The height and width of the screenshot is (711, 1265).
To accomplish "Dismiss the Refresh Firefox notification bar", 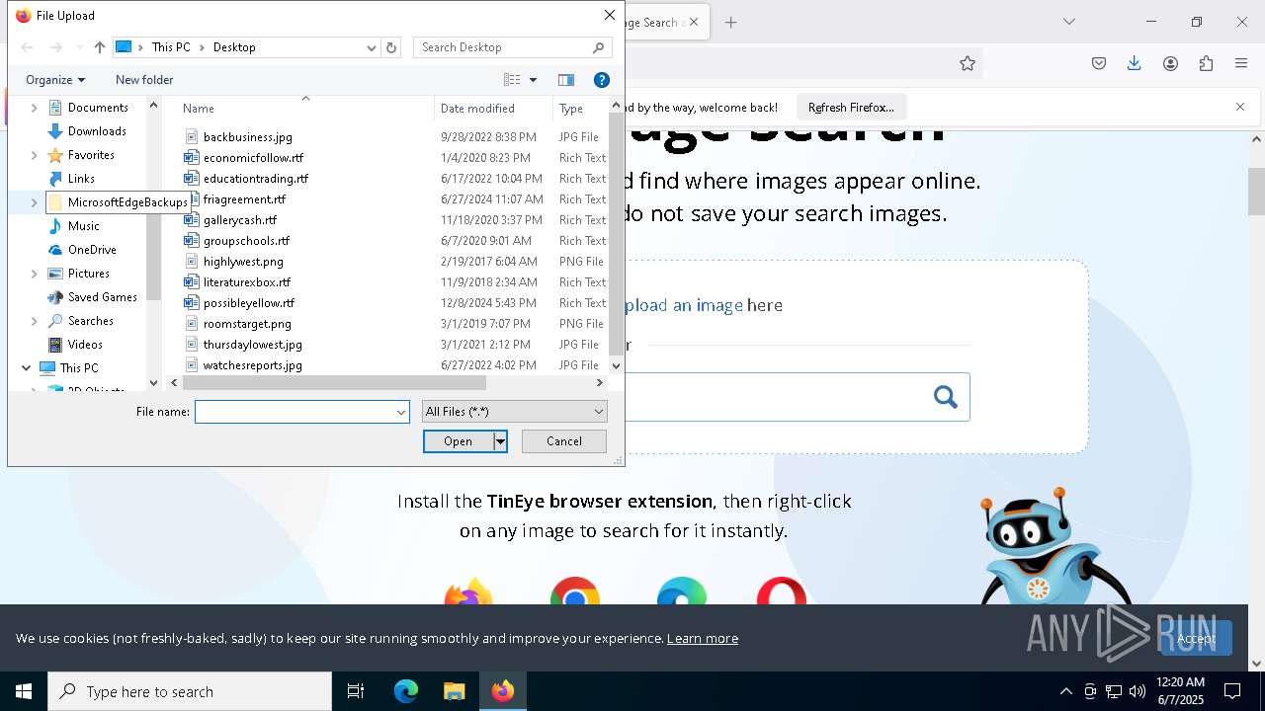I will pyautogui.click(x=1240, y=107).
